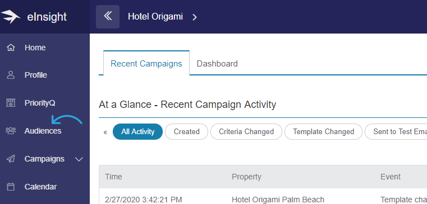
Task: Click the Campaigns paper plane icon
Action: click(x=11, y=159)
